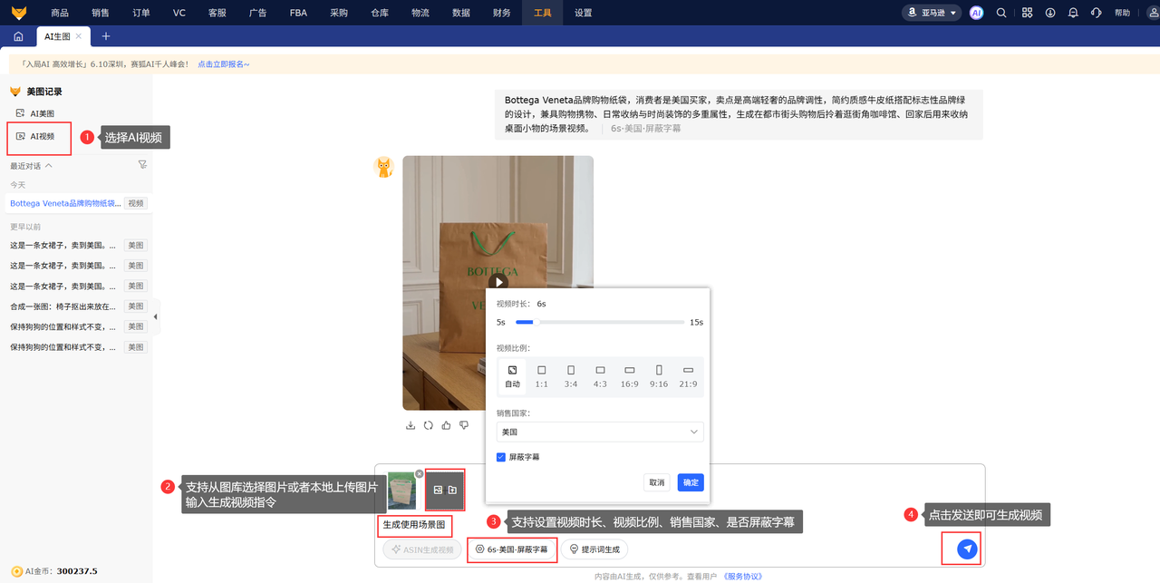Open the 商品 menu

pos(60,13)
